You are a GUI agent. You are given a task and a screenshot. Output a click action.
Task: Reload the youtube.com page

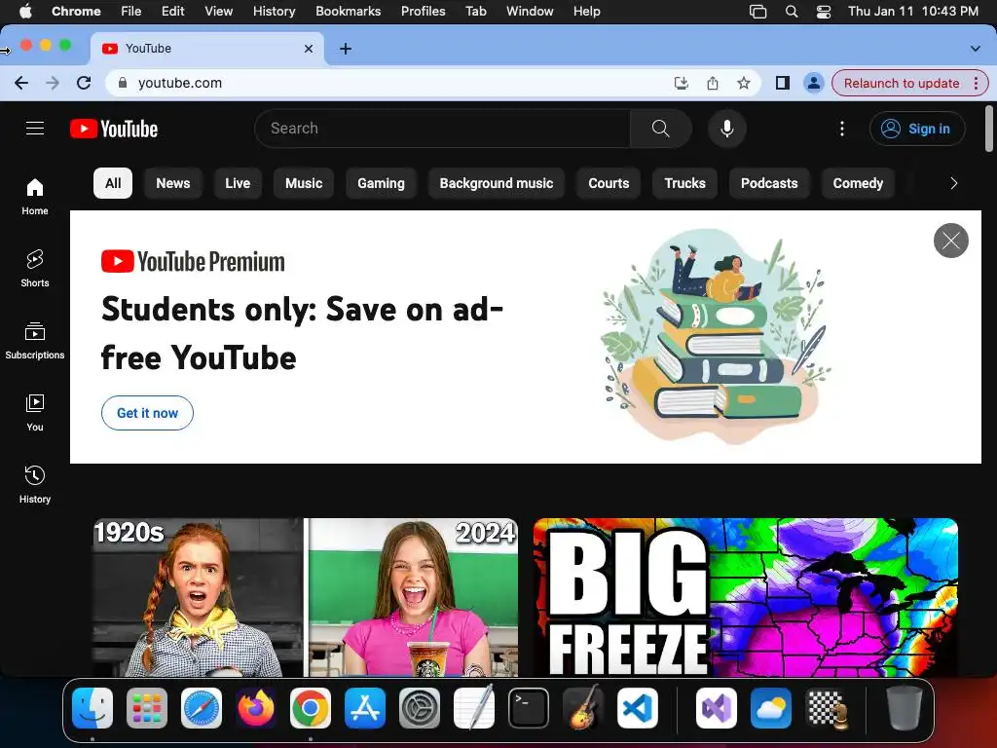coord(84,83)
